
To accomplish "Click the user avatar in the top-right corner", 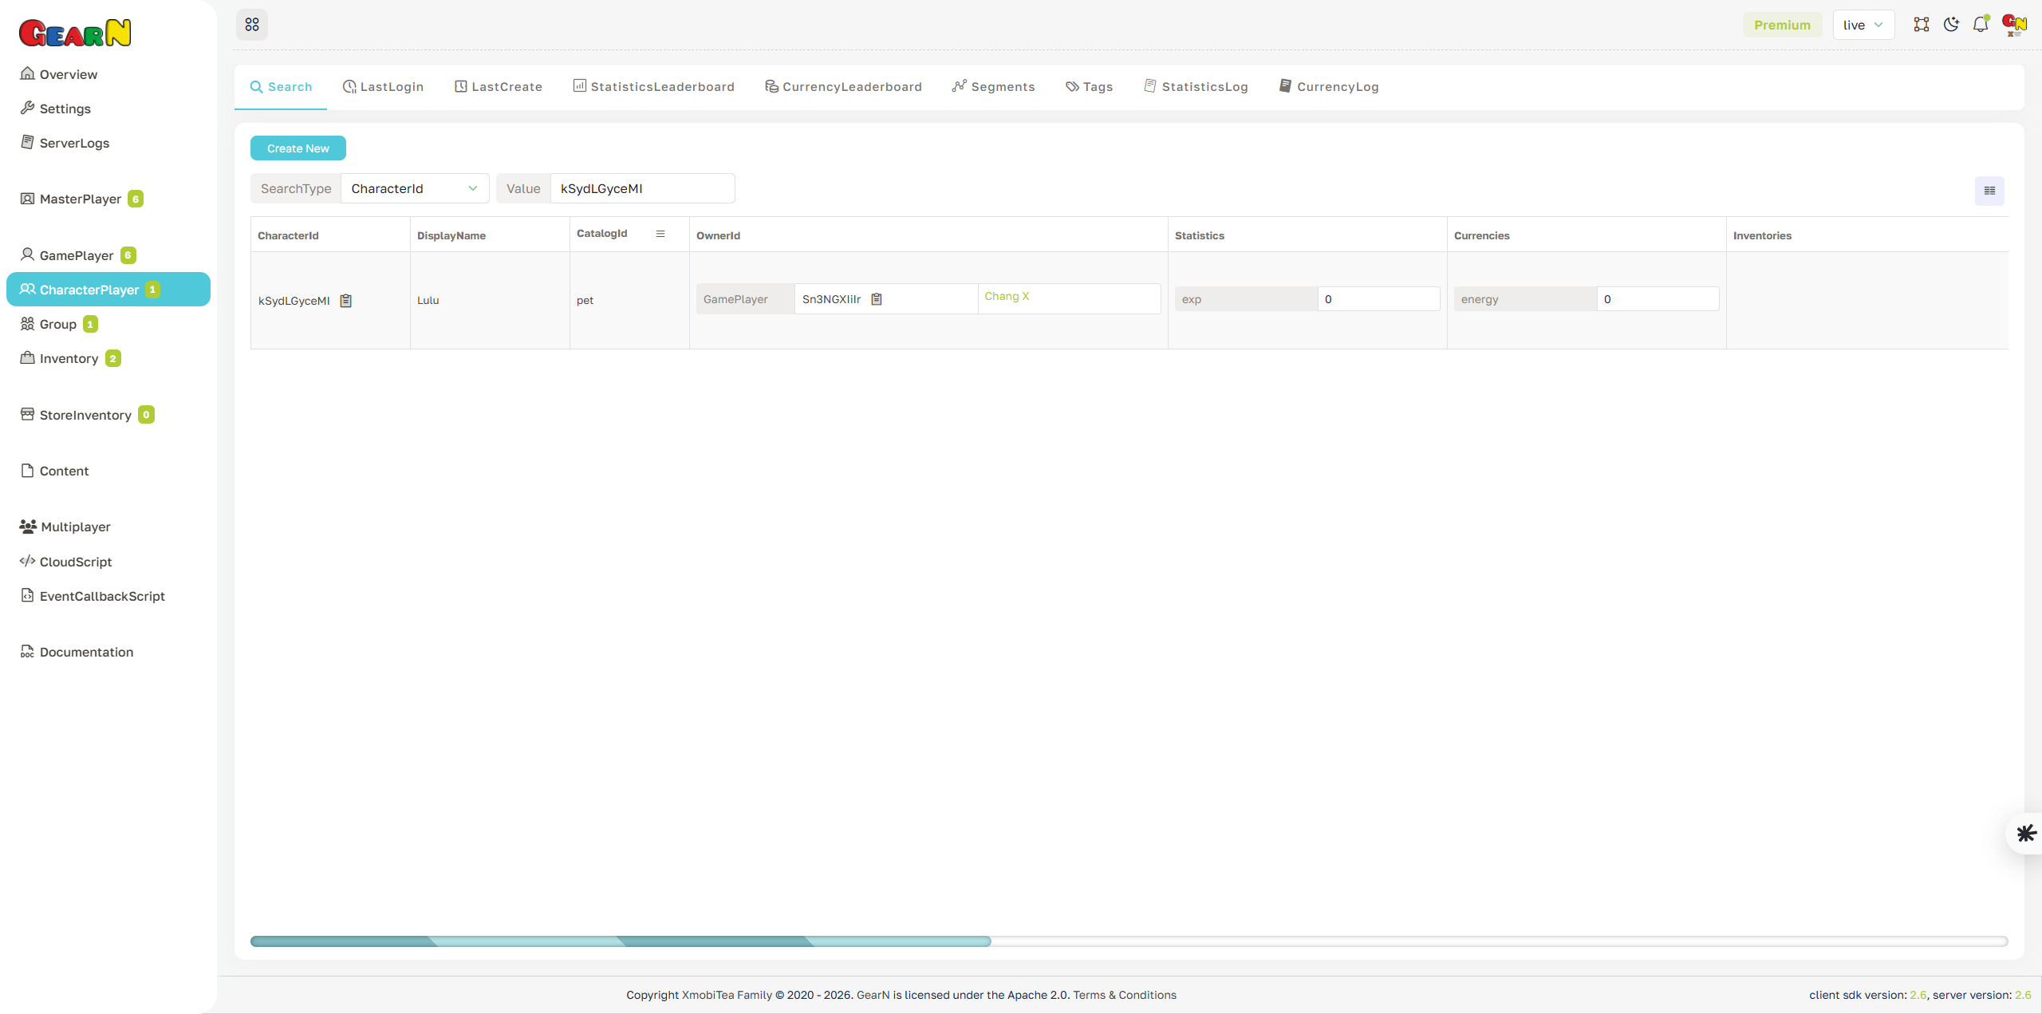I will [2013, 24].
